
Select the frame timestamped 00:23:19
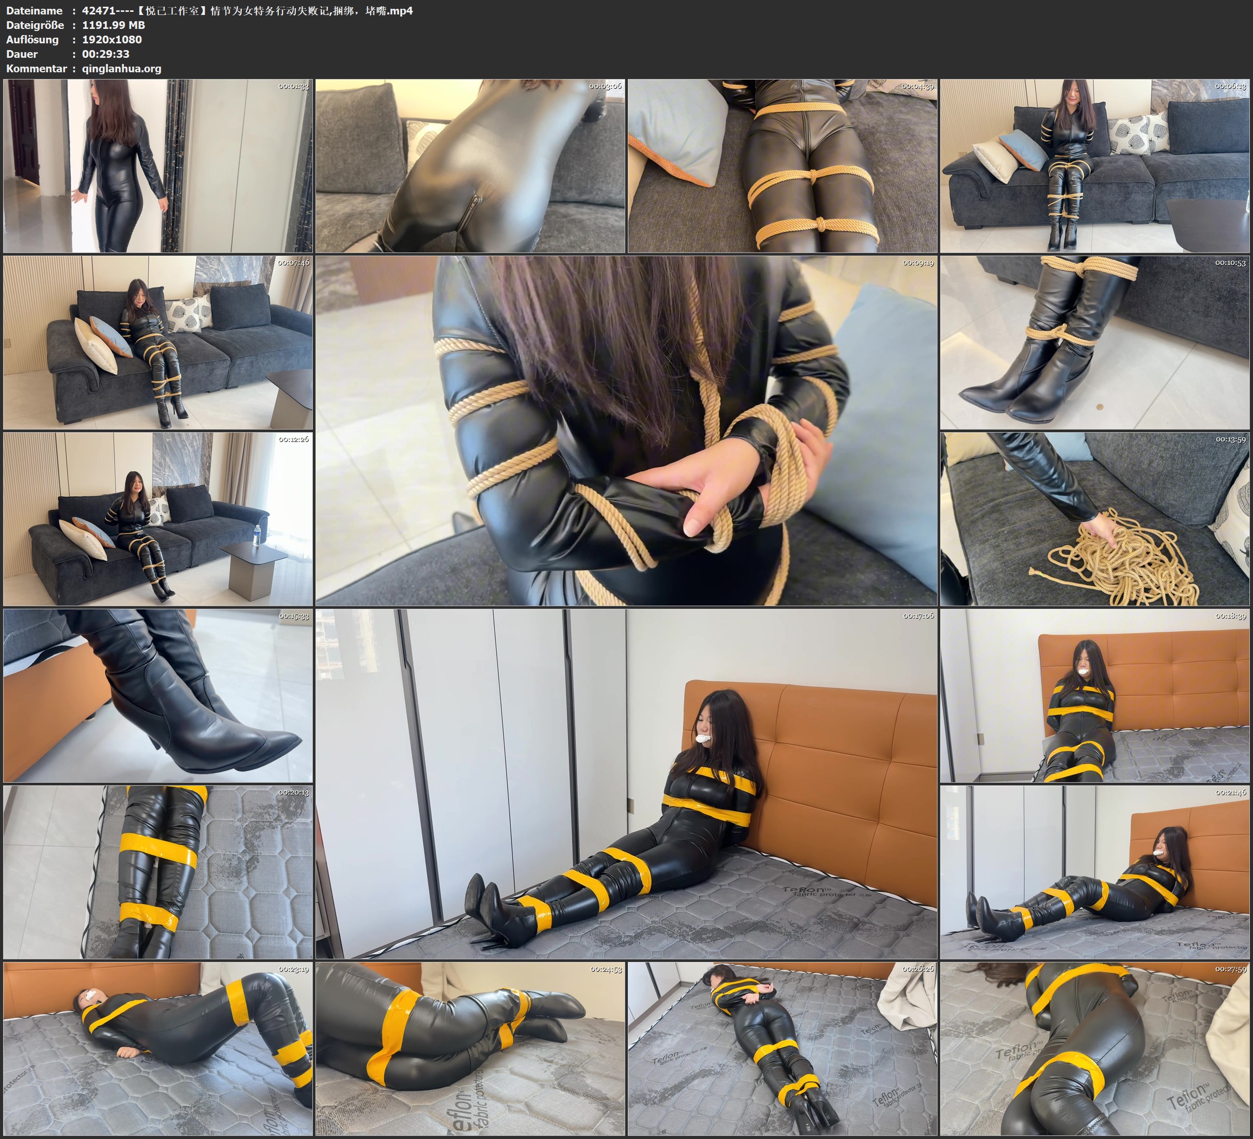(x=158, y=1048)
